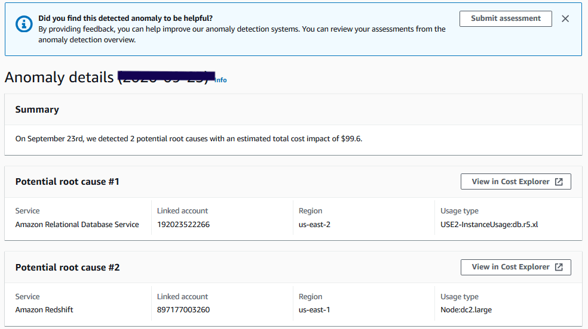Screen dimensions: 588x329
Task: Select region value us-east-1
Action: pos(315,310)
